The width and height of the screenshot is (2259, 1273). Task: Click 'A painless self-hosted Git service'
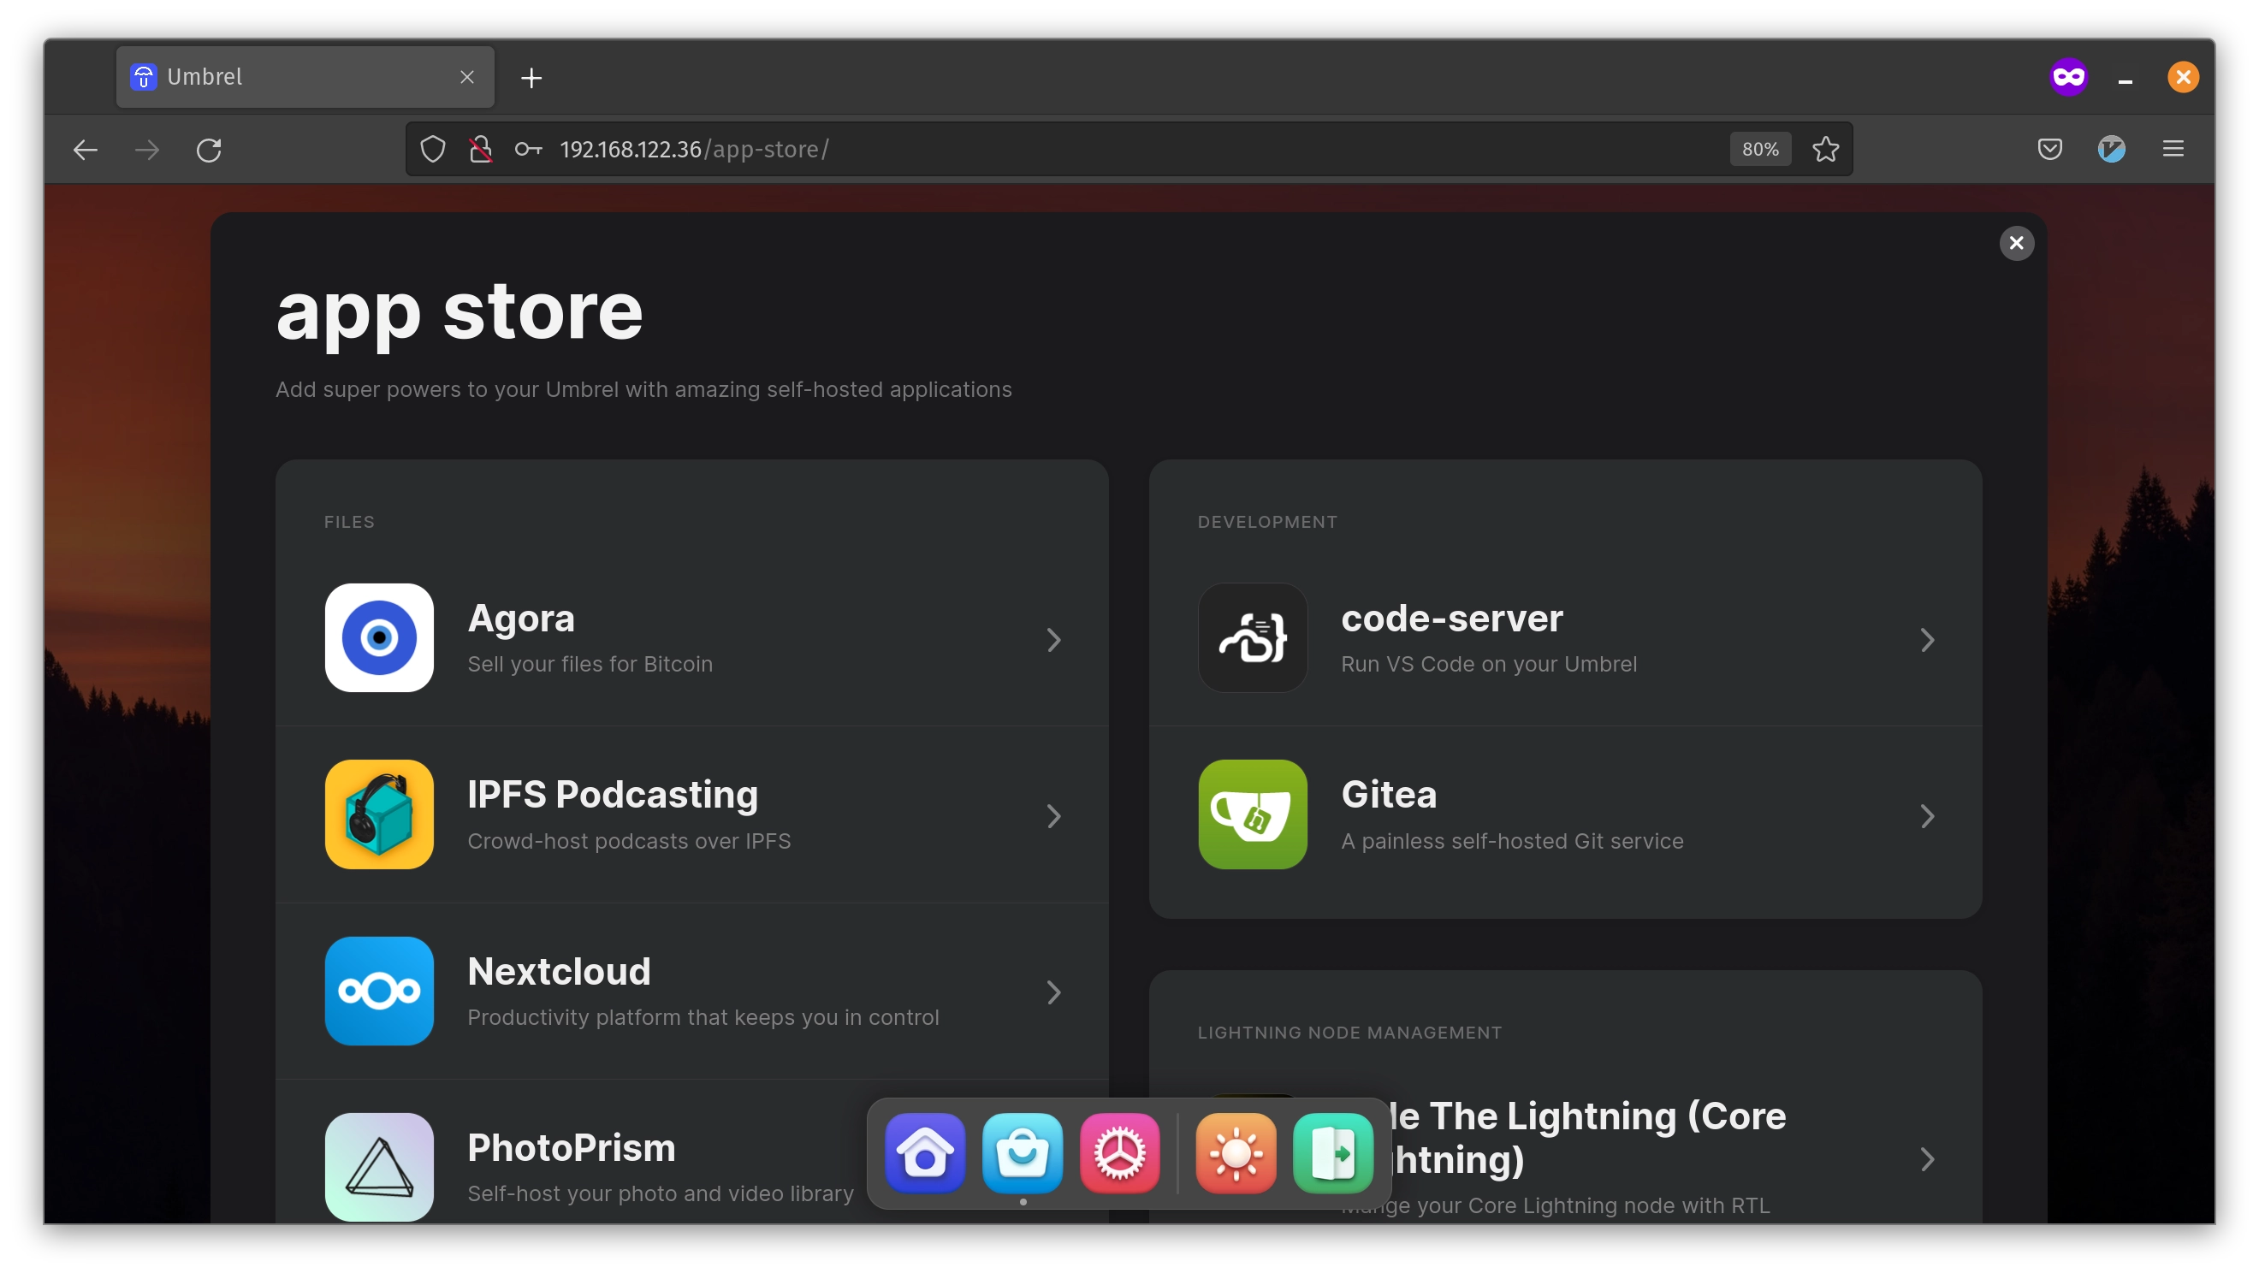(1513, 842)
